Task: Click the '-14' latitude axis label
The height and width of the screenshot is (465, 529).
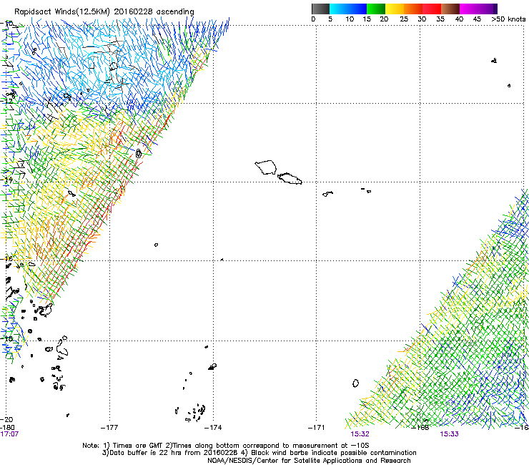Action: tap(7, 180)
